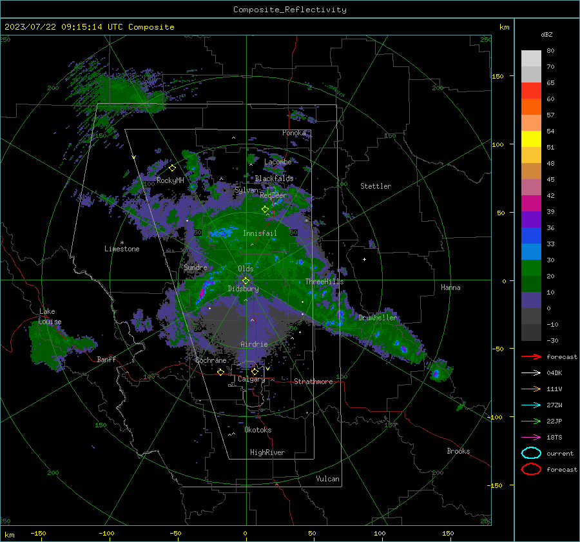Click the Sundre label
This screenshot has width=580, height=542.
point(195,267)
